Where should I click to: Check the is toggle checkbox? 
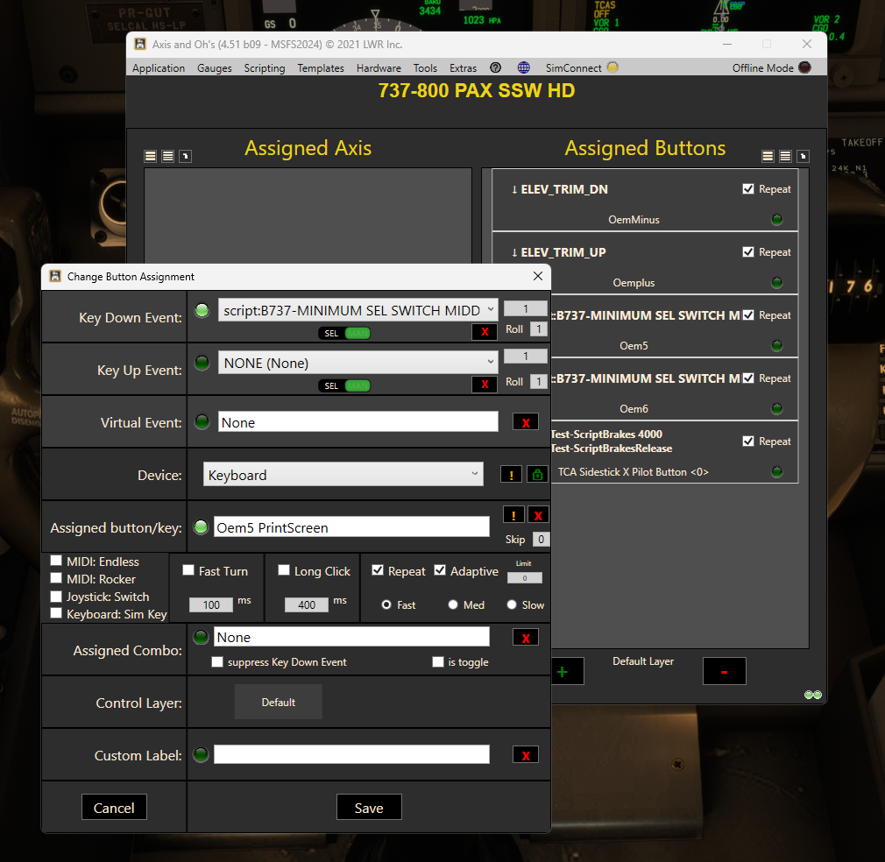point(438,661)
